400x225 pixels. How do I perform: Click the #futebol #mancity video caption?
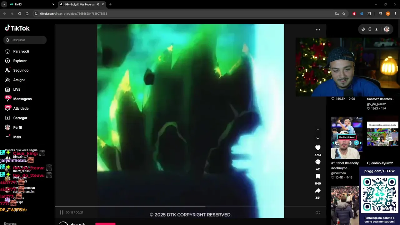pos(345,166)
